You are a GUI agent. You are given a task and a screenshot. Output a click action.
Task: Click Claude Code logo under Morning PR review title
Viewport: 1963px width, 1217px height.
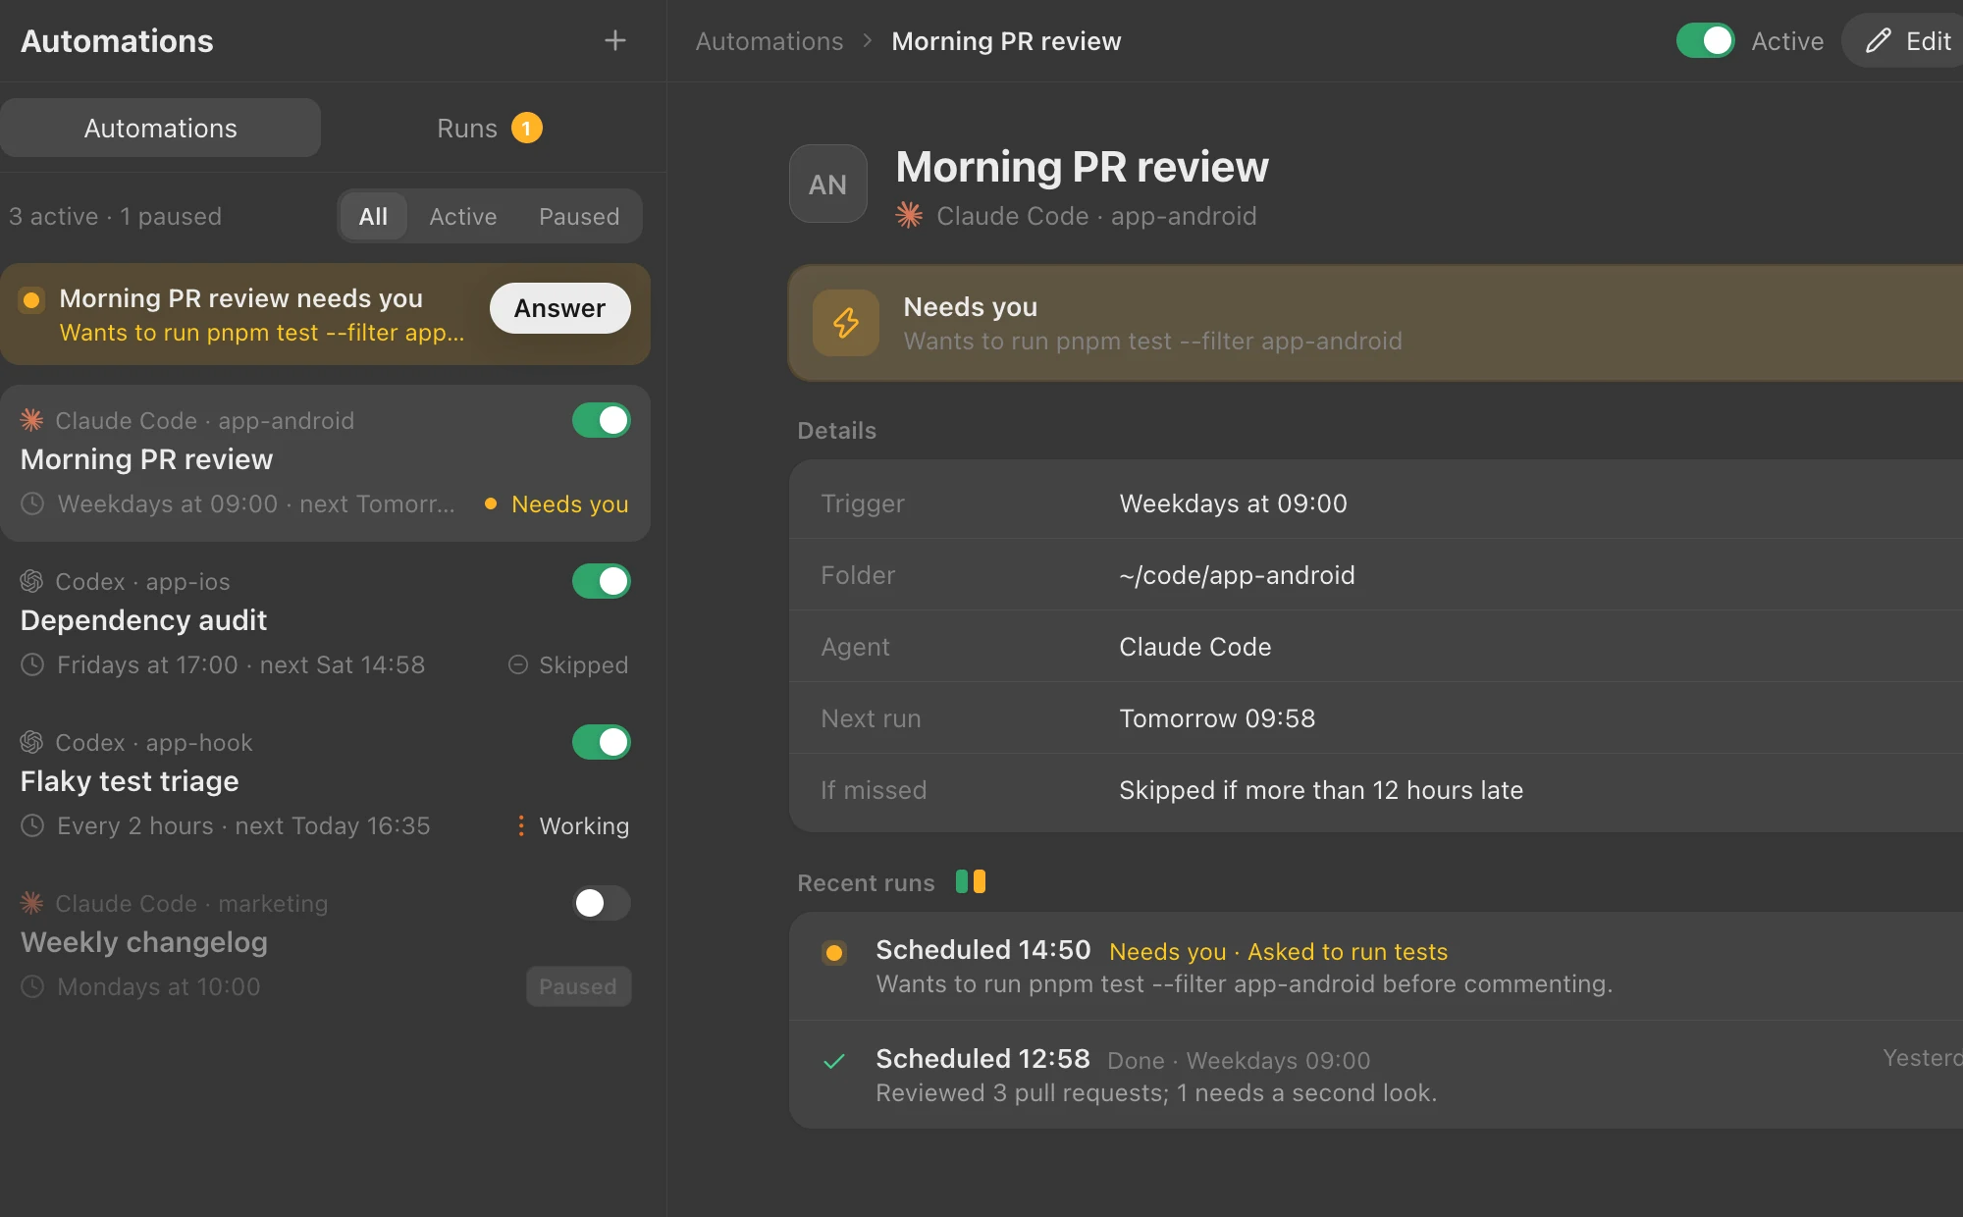[909, 215]
